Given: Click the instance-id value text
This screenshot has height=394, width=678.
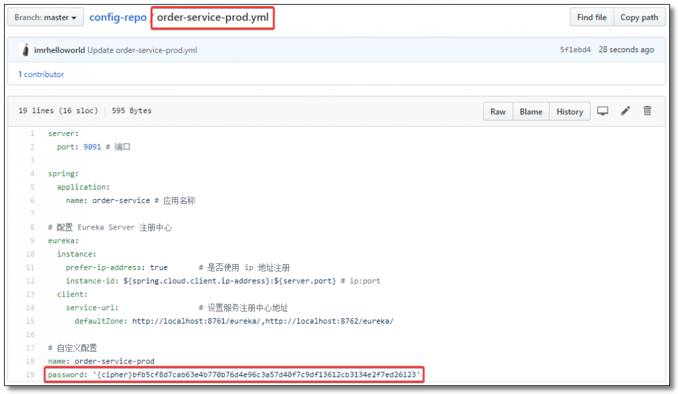Looking at the screenshot, I should point(230,281).
